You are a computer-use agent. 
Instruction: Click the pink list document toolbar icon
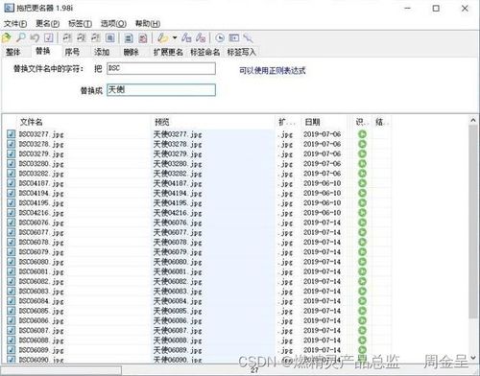143,38
